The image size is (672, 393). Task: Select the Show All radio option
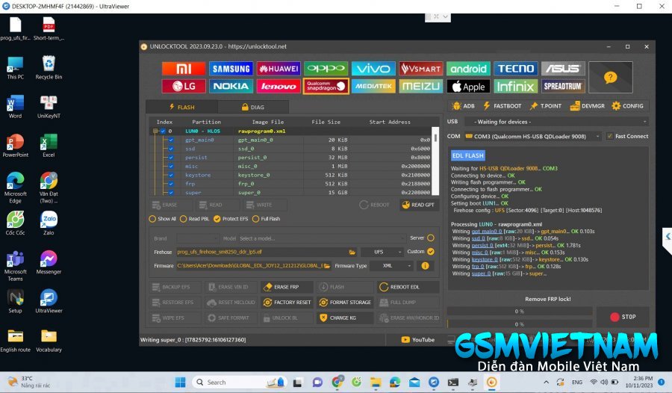tap(163, 219)
